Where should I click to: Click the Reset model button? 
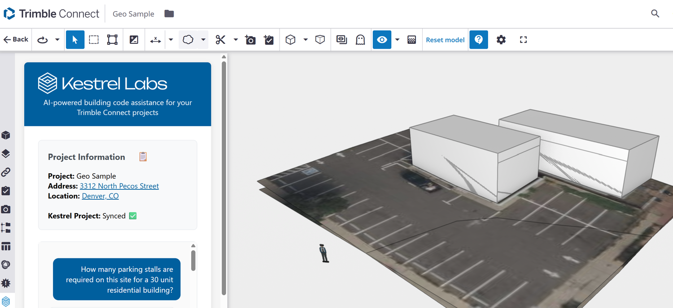tap(445, 40)
